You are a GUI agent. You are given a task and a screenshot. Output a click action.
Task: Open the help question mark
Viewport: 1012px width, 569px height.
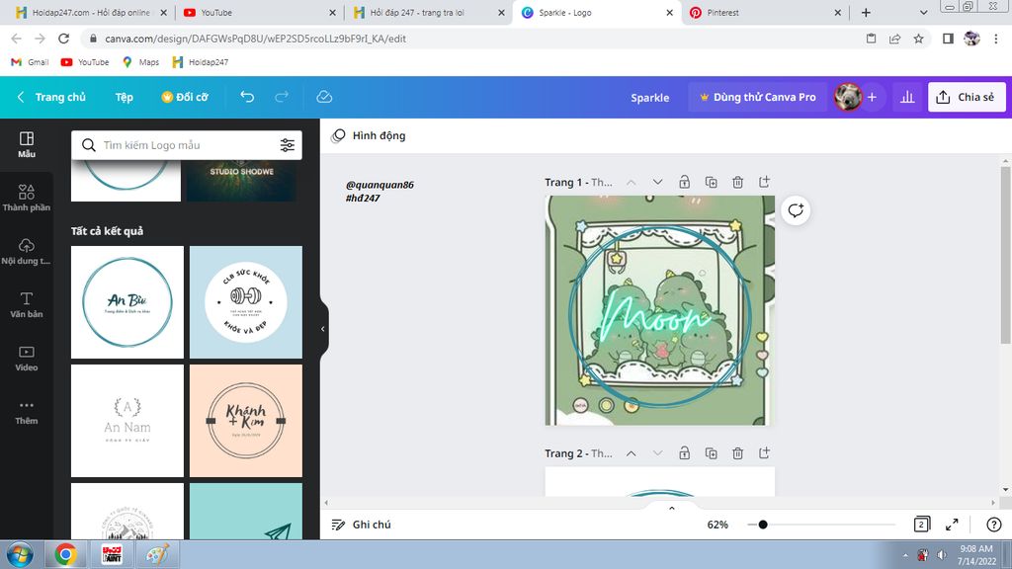tap(994, 525)
